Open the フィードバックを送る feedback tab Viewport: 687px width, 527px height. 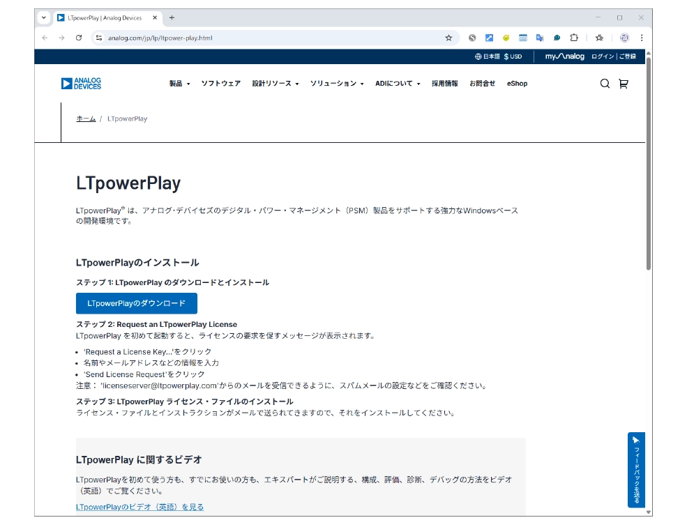tap(636, 470)
